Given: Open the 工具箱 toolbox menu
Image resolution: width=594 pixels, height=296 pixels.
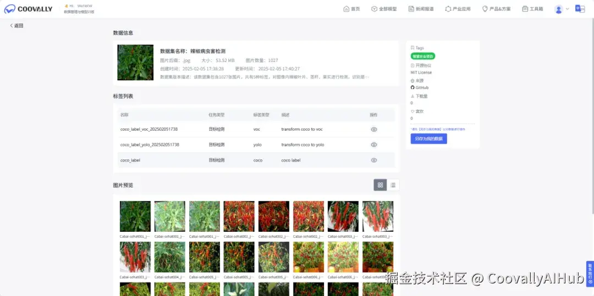Looking at the screenshot, I should tap(532, 9).
